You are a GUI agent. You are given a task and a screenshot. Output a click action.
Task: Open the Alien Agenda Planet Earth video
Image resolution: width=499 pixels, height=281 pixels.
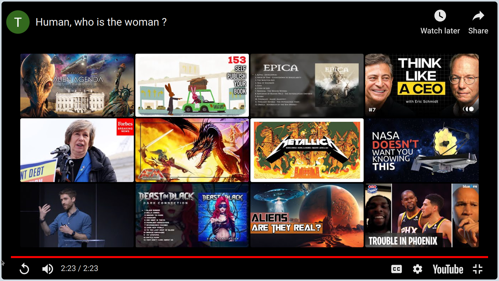click(x=77, y=85)
